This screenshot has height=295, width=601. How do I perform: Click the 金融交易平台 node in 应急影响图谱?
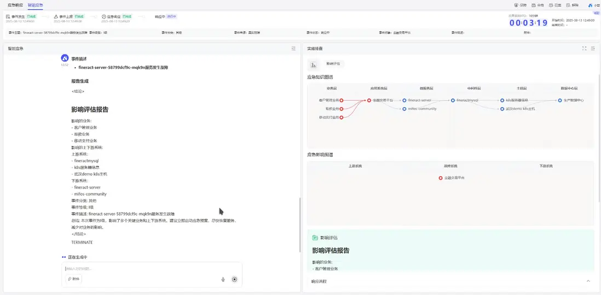[441, 178]
